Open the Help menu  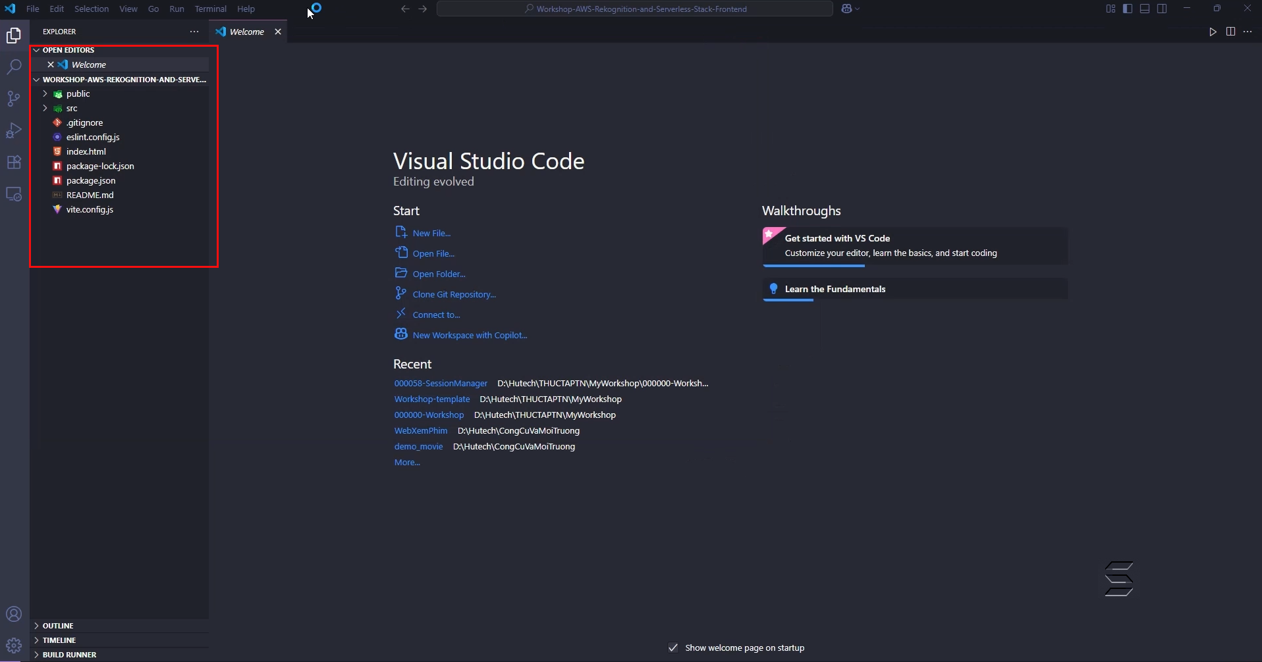[x=246, y=9]
